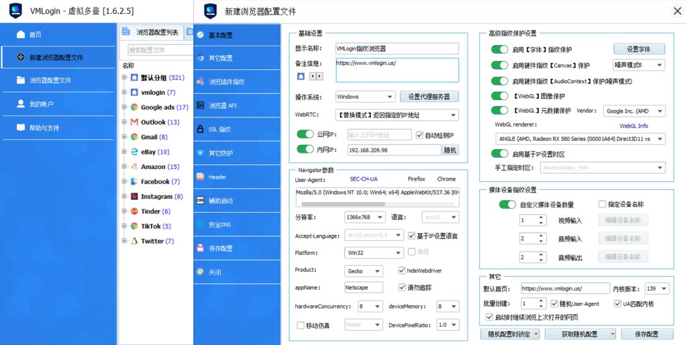Select the 浏览器配置列表 tab

tap(151, 32)
